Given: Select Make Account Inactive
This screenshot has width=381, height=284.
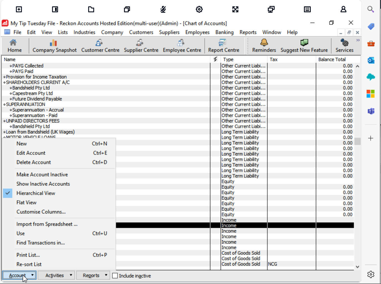Looking at the screenshot, I should click(x=59, y=174).
